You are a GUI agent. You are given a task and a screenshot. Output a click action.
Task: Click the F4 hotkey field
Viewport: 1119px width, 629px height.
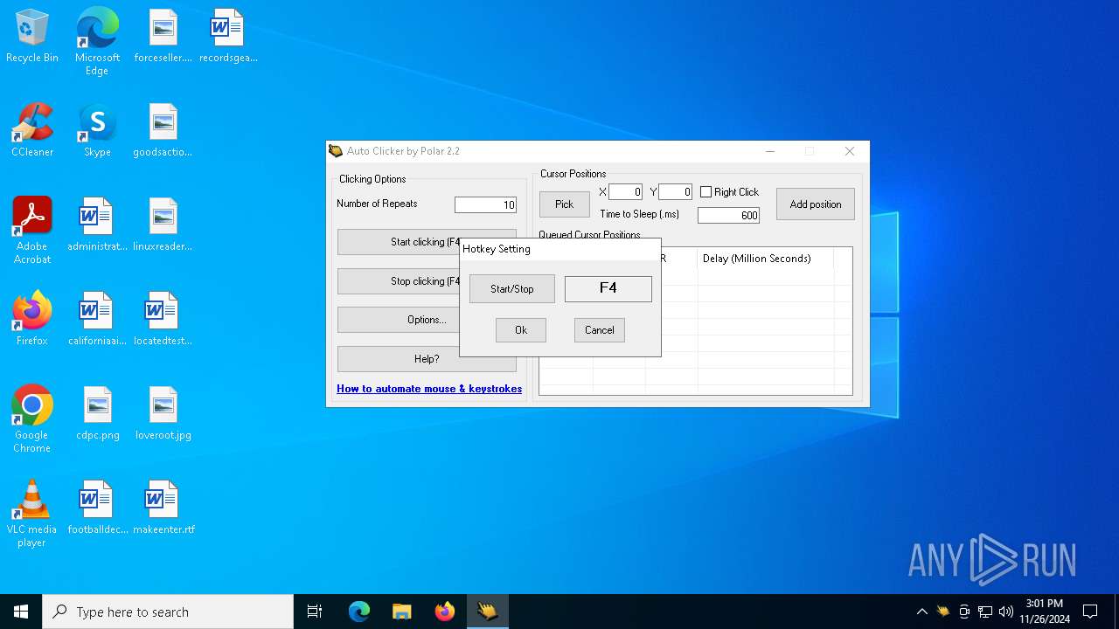(x=608, y=288)
